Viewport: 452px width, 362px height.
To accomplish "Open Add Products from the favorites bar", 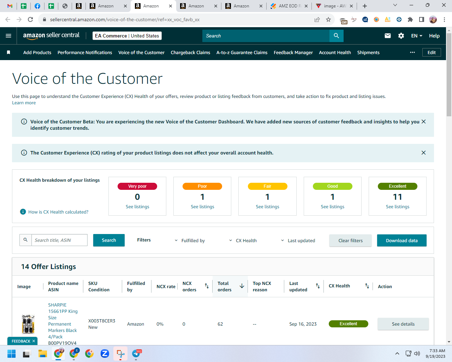I will point(37,52).
